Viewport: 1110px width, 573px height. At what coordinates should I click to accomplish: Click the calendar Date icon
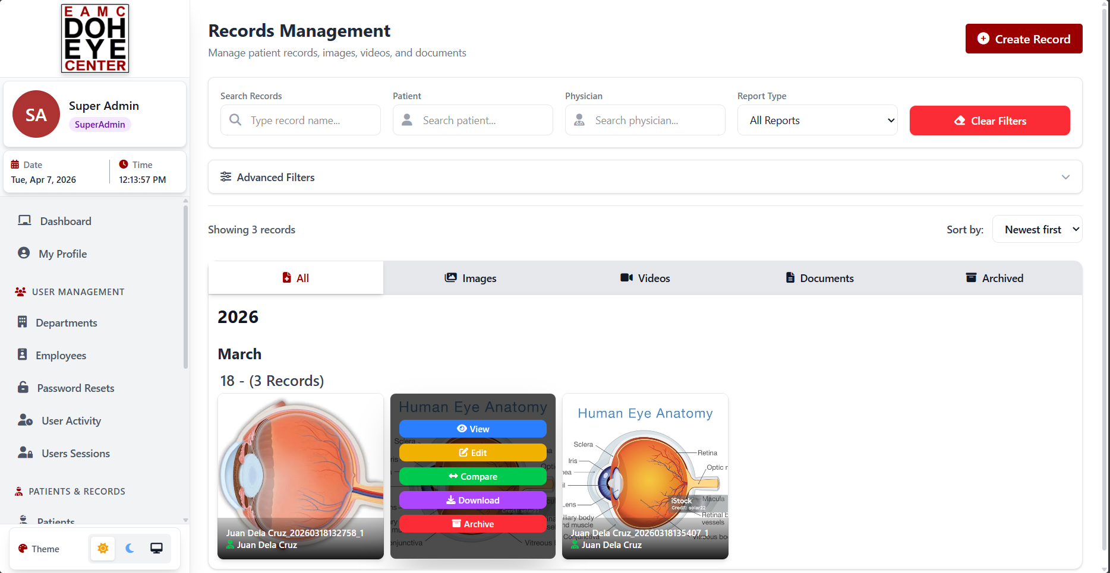pyautogui.click(x=15, y=164)
